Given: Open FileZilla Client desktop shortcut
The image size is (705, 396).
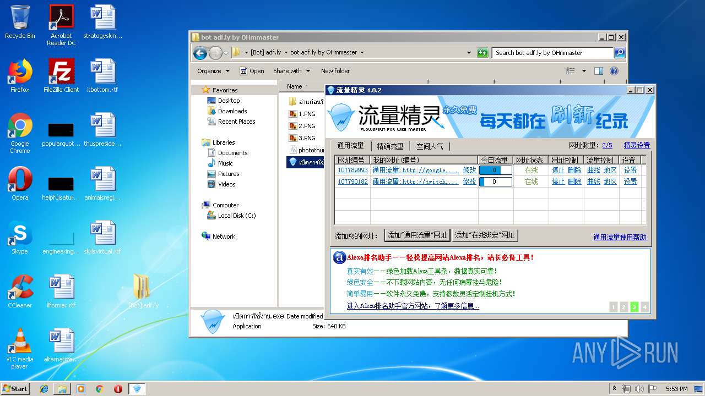Looking at the screenshot, I should pos(61,75).
